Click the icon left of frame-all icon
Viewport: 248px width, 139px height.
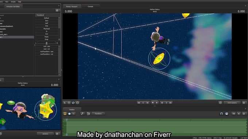click(82, 114)
